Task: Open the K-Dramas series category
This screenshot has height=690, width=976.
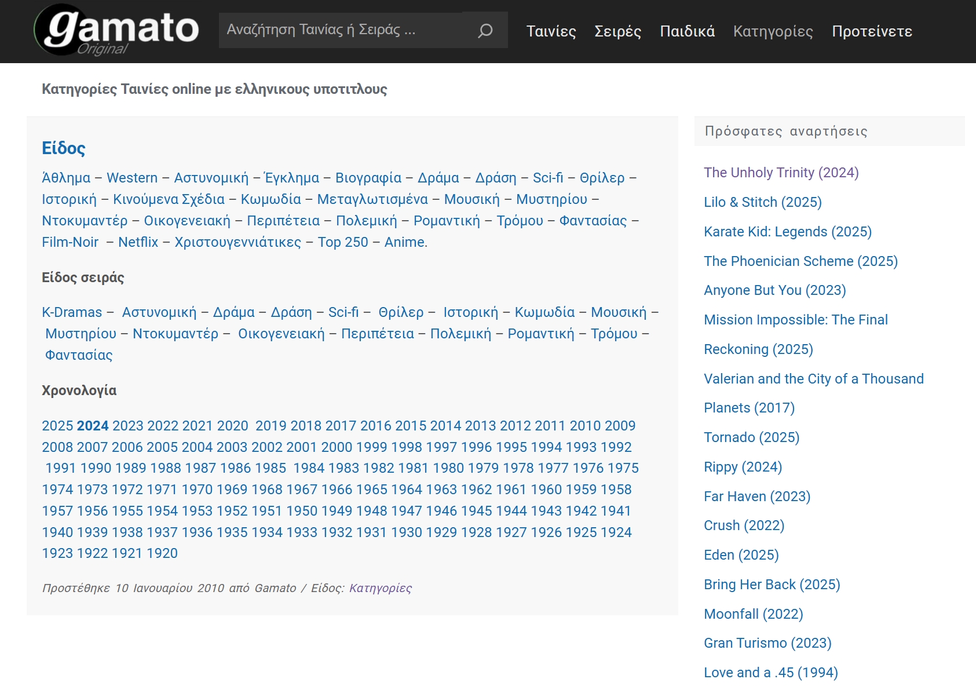Action: (72, 312)
